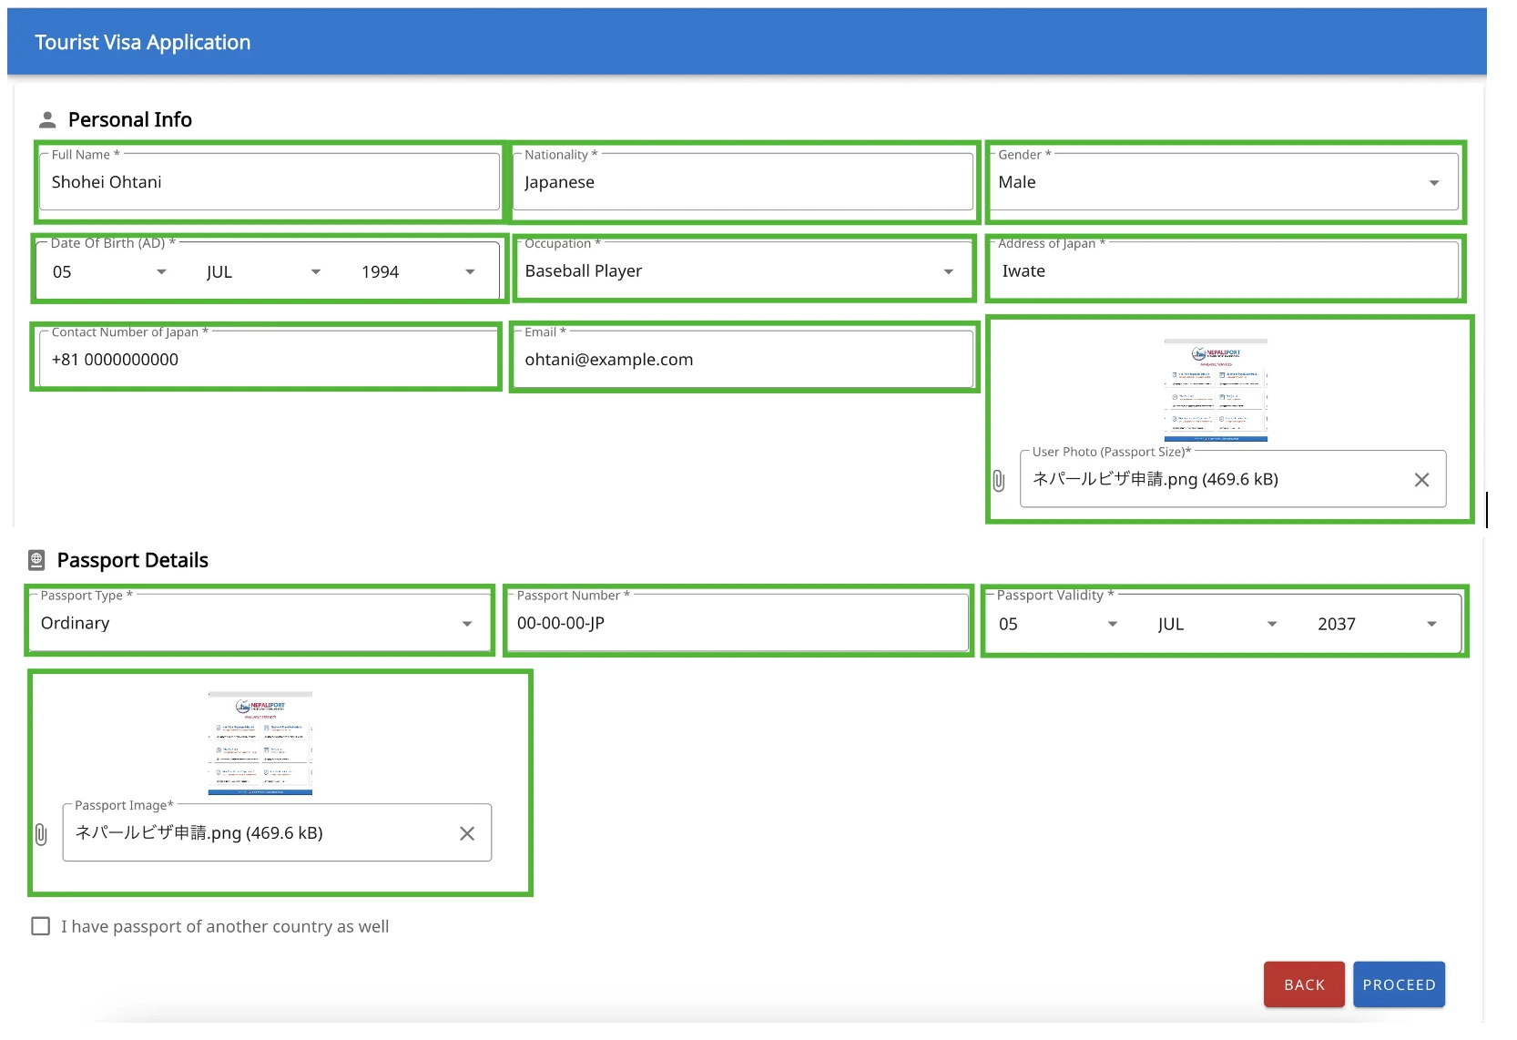Click the paperclip icon beside Passport Image field

[41, 834]
